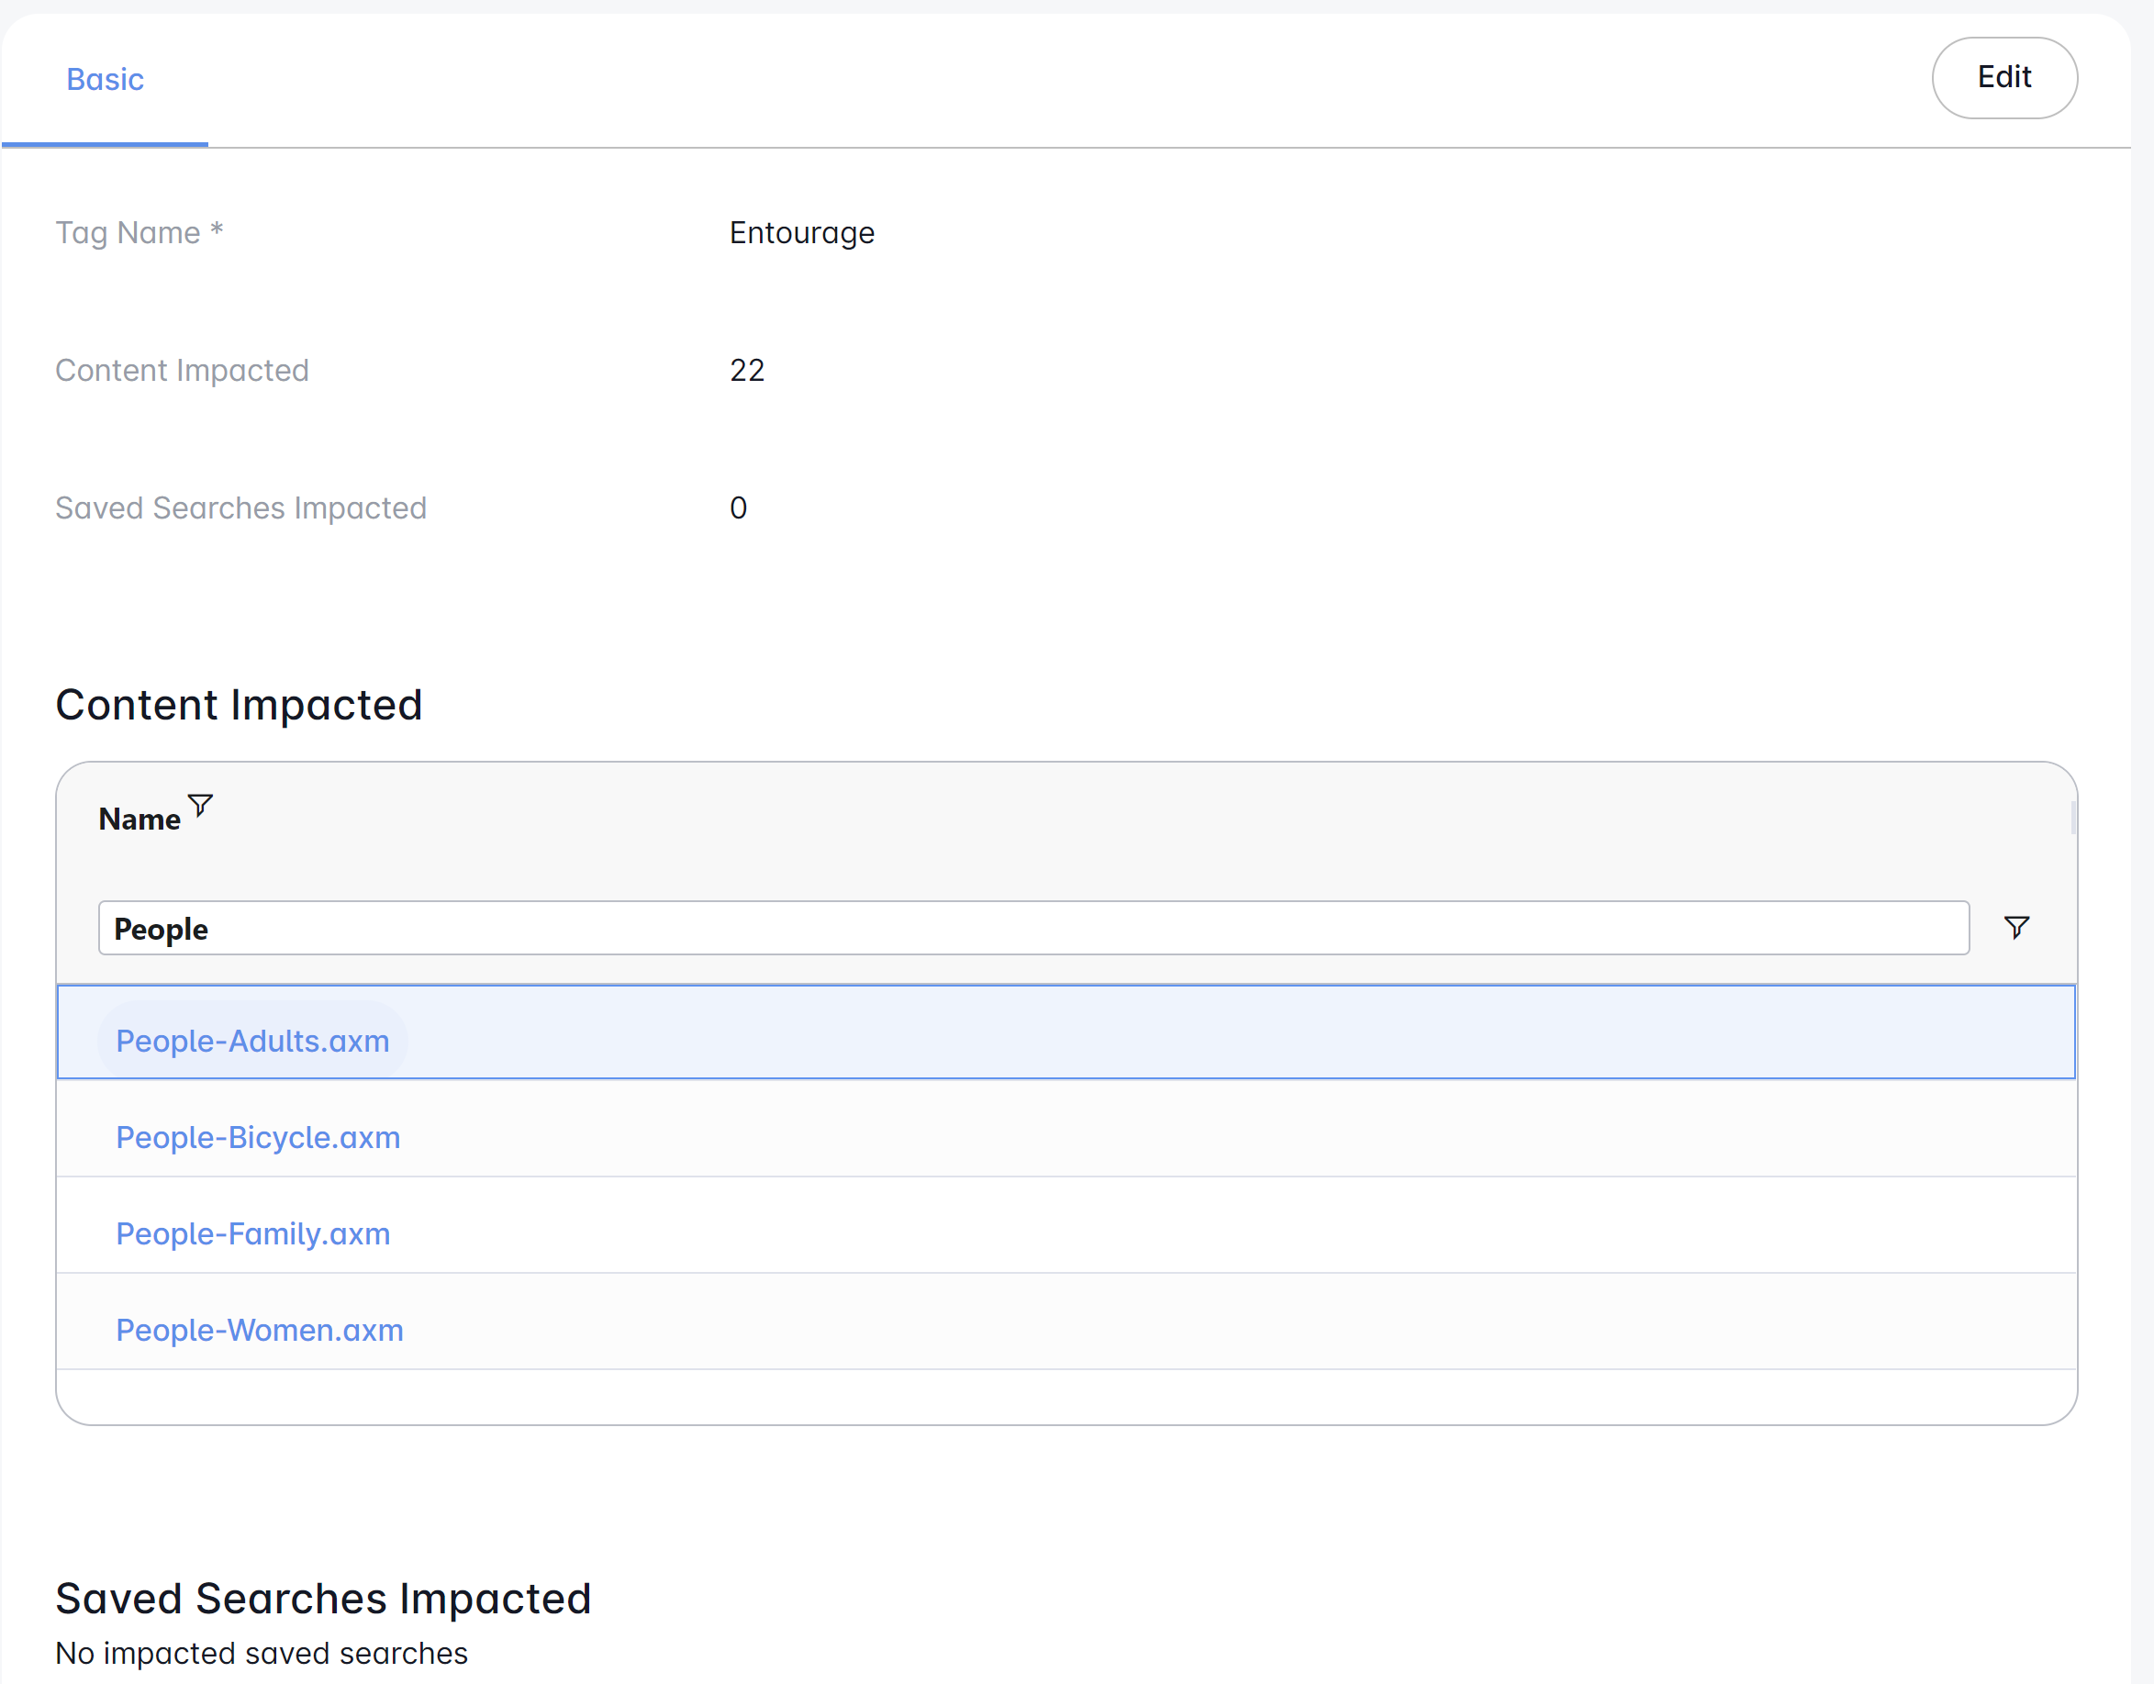Click the table's vertical scrollbar thumb

pyautogui.click(x=2073, y=818)
